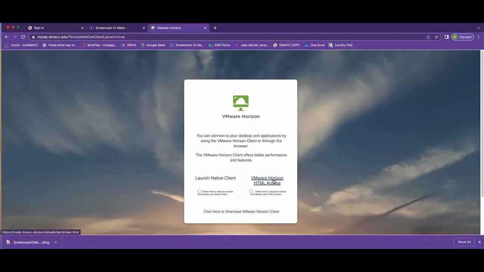This screenshot has width=484, height=272.
Task: Click the page vertical scrollbar
Action: pos(482,124)
